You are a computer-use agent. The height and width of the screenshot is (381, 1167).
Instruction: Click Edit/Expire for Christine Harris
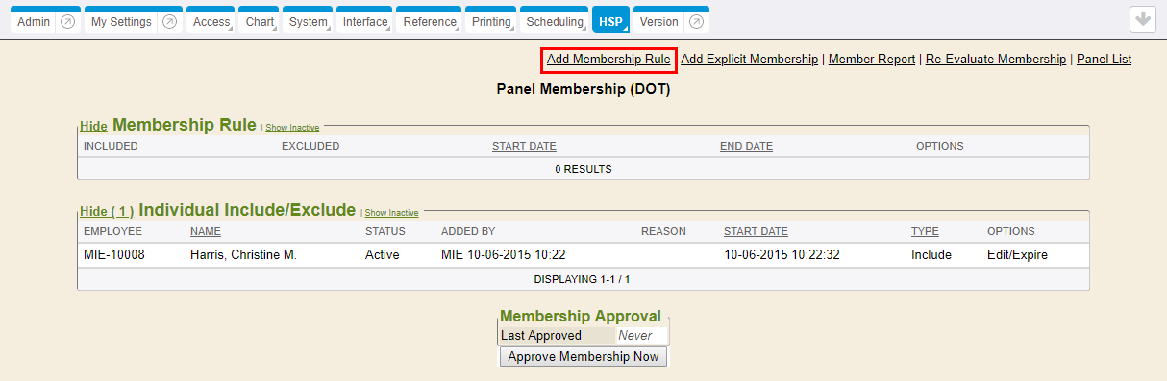tap(1017, 255)
